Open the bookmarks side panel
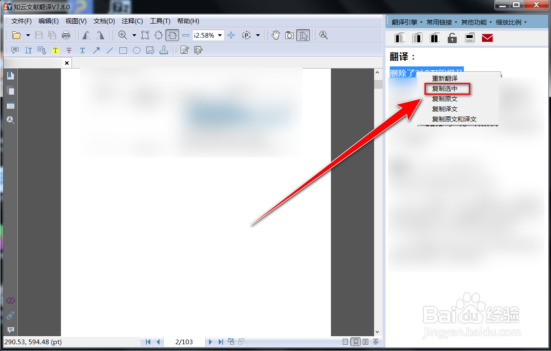The height and width of the screenshot is (351, 551). 11,76
